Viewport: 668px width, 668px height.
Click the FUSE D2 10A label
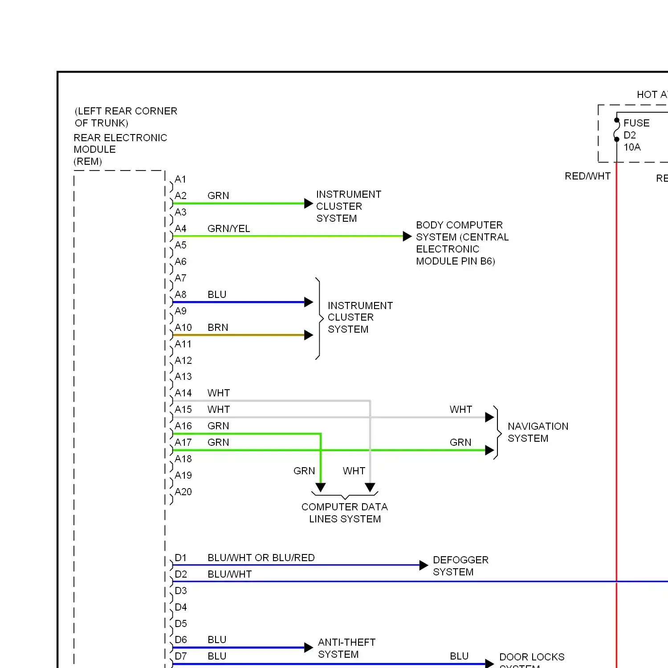636,135
